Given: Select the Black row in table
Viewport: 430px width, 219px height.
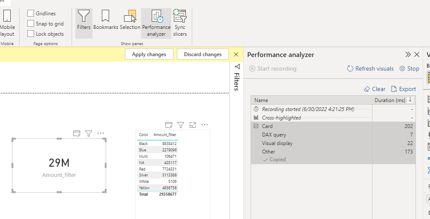Looking at the screenshot, I should click(x=158, y=143).
